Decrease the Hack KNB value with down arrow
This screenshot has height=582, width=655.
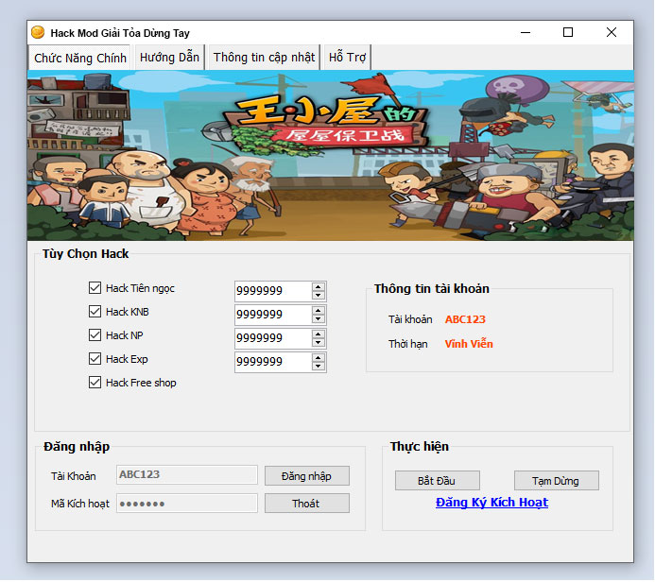click(319, 319)
